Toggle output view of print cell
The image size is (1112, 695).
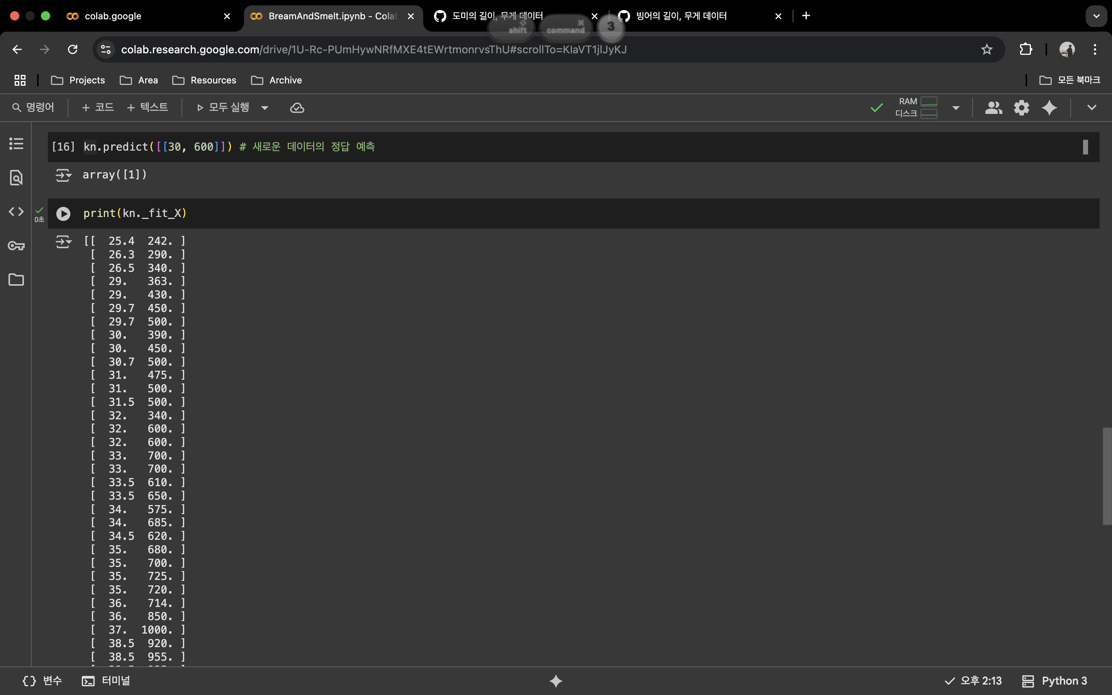tap(63, 241)
